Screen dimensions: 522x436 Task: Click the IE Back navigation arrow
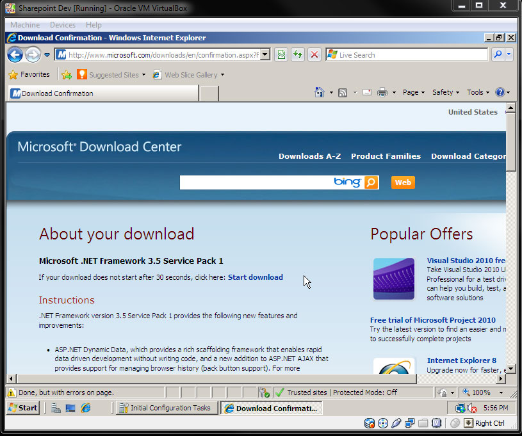15,54
